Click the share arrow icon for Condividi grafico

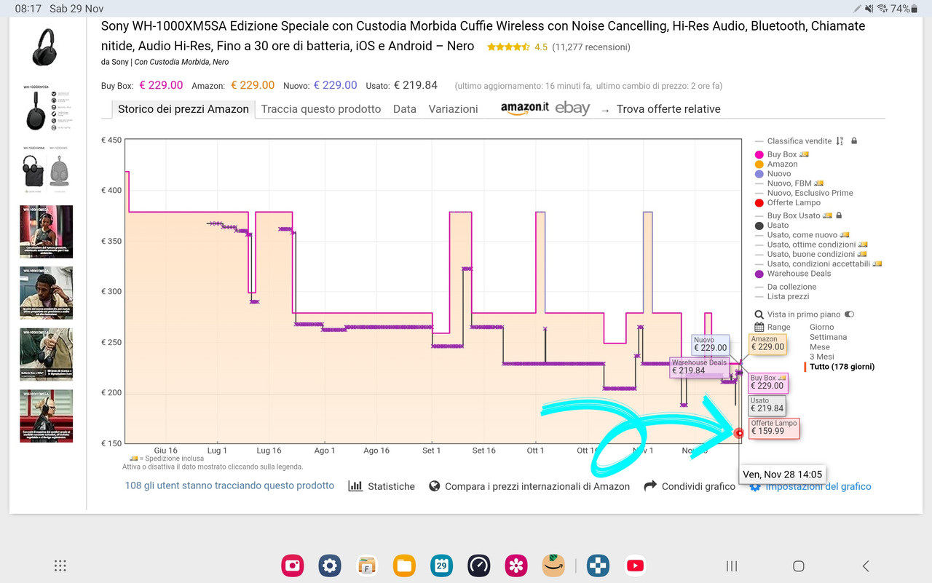point(650,485)
